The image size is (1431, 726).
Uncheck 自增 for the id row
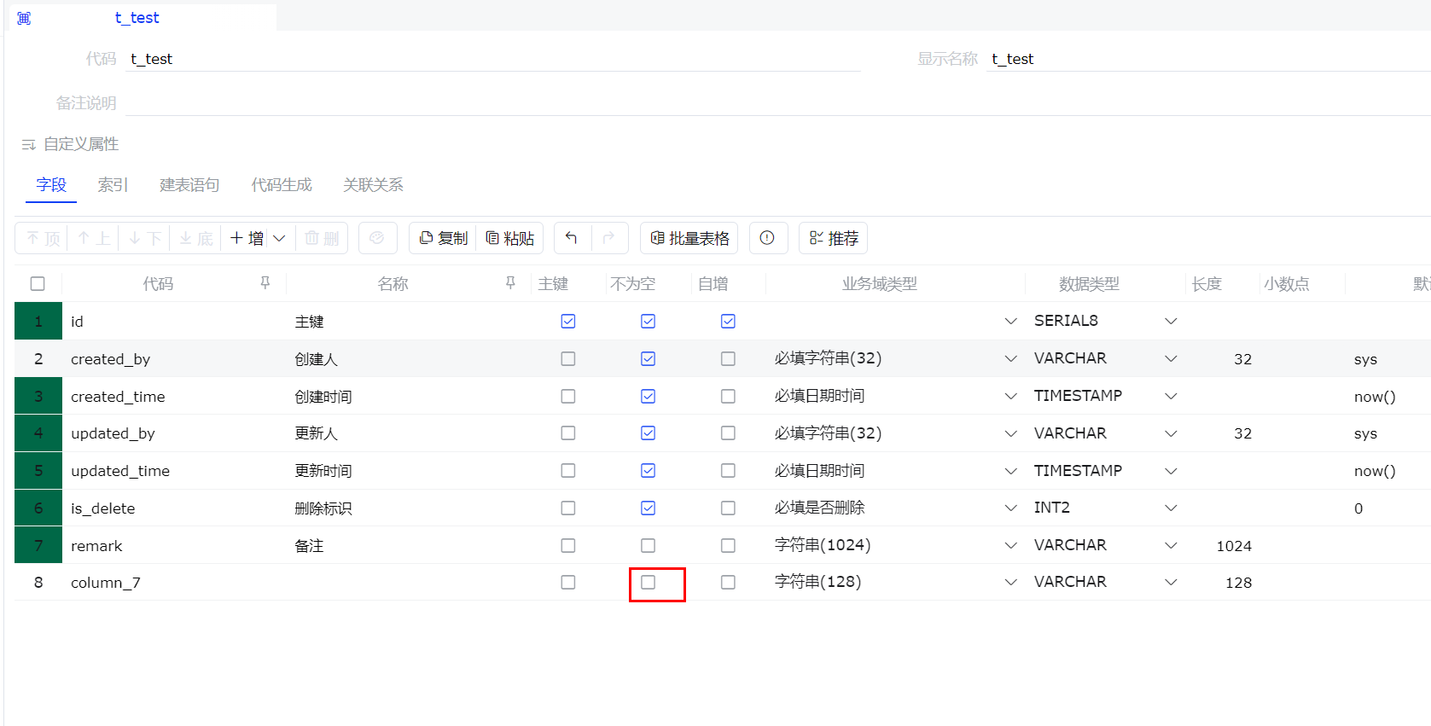coord(728,322)
